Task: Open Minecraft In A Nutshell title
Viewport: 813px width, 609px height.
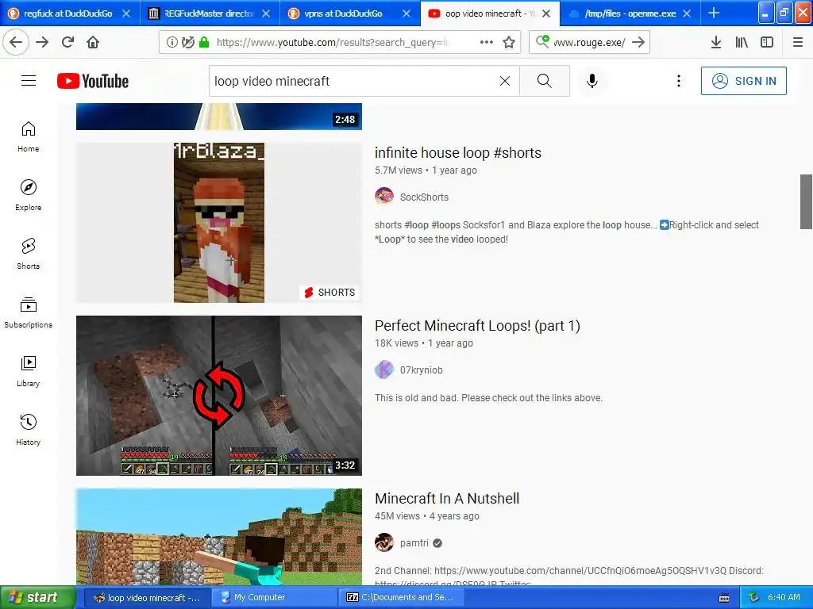Action: tap(447, 499)
